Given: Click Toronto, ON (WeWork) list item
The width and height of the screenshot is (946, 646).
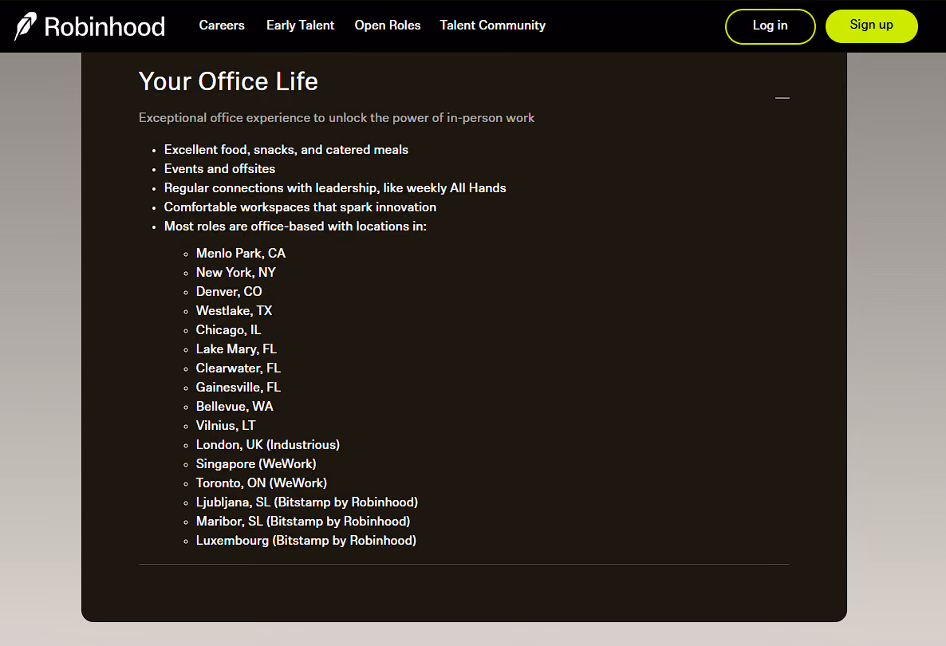Looking at the screenshot, I should pyautogui.click(x=262, y=483).
